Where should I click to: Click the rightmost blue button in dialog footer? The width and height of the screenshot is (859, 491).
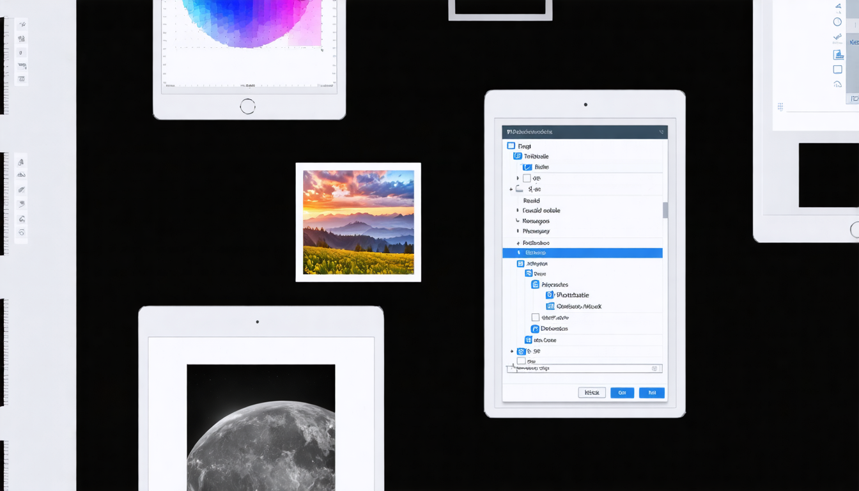point(652,393)
